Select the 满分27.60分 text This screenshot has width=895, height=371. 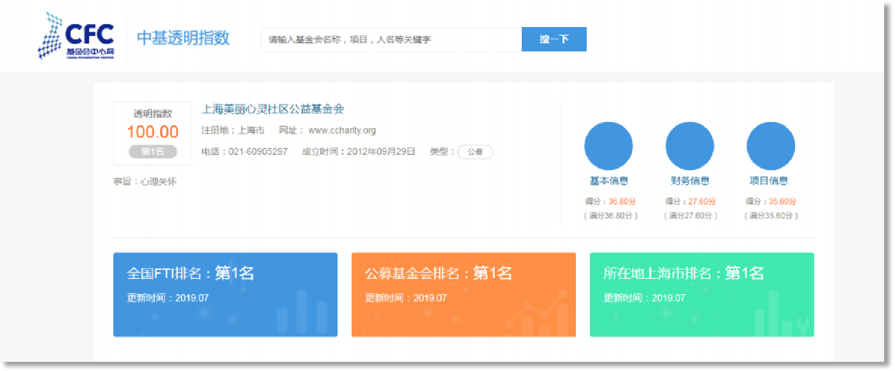point(691,216)
